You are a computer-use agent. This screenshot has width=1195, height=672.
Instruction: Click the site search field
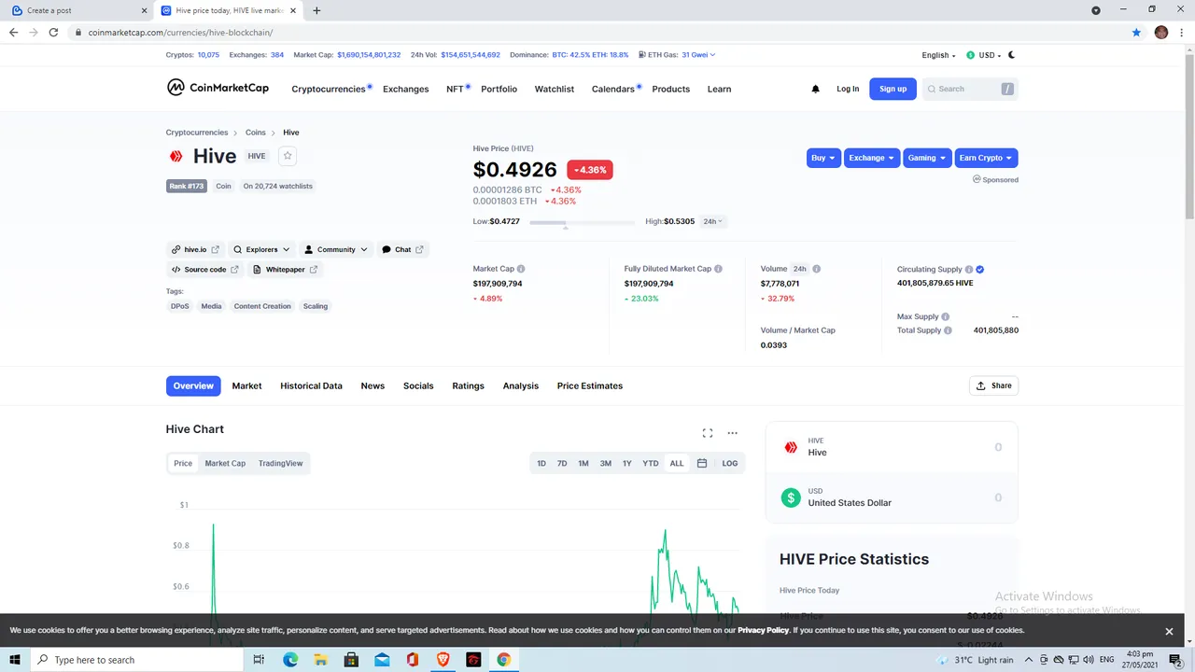(x=970, y=89)
